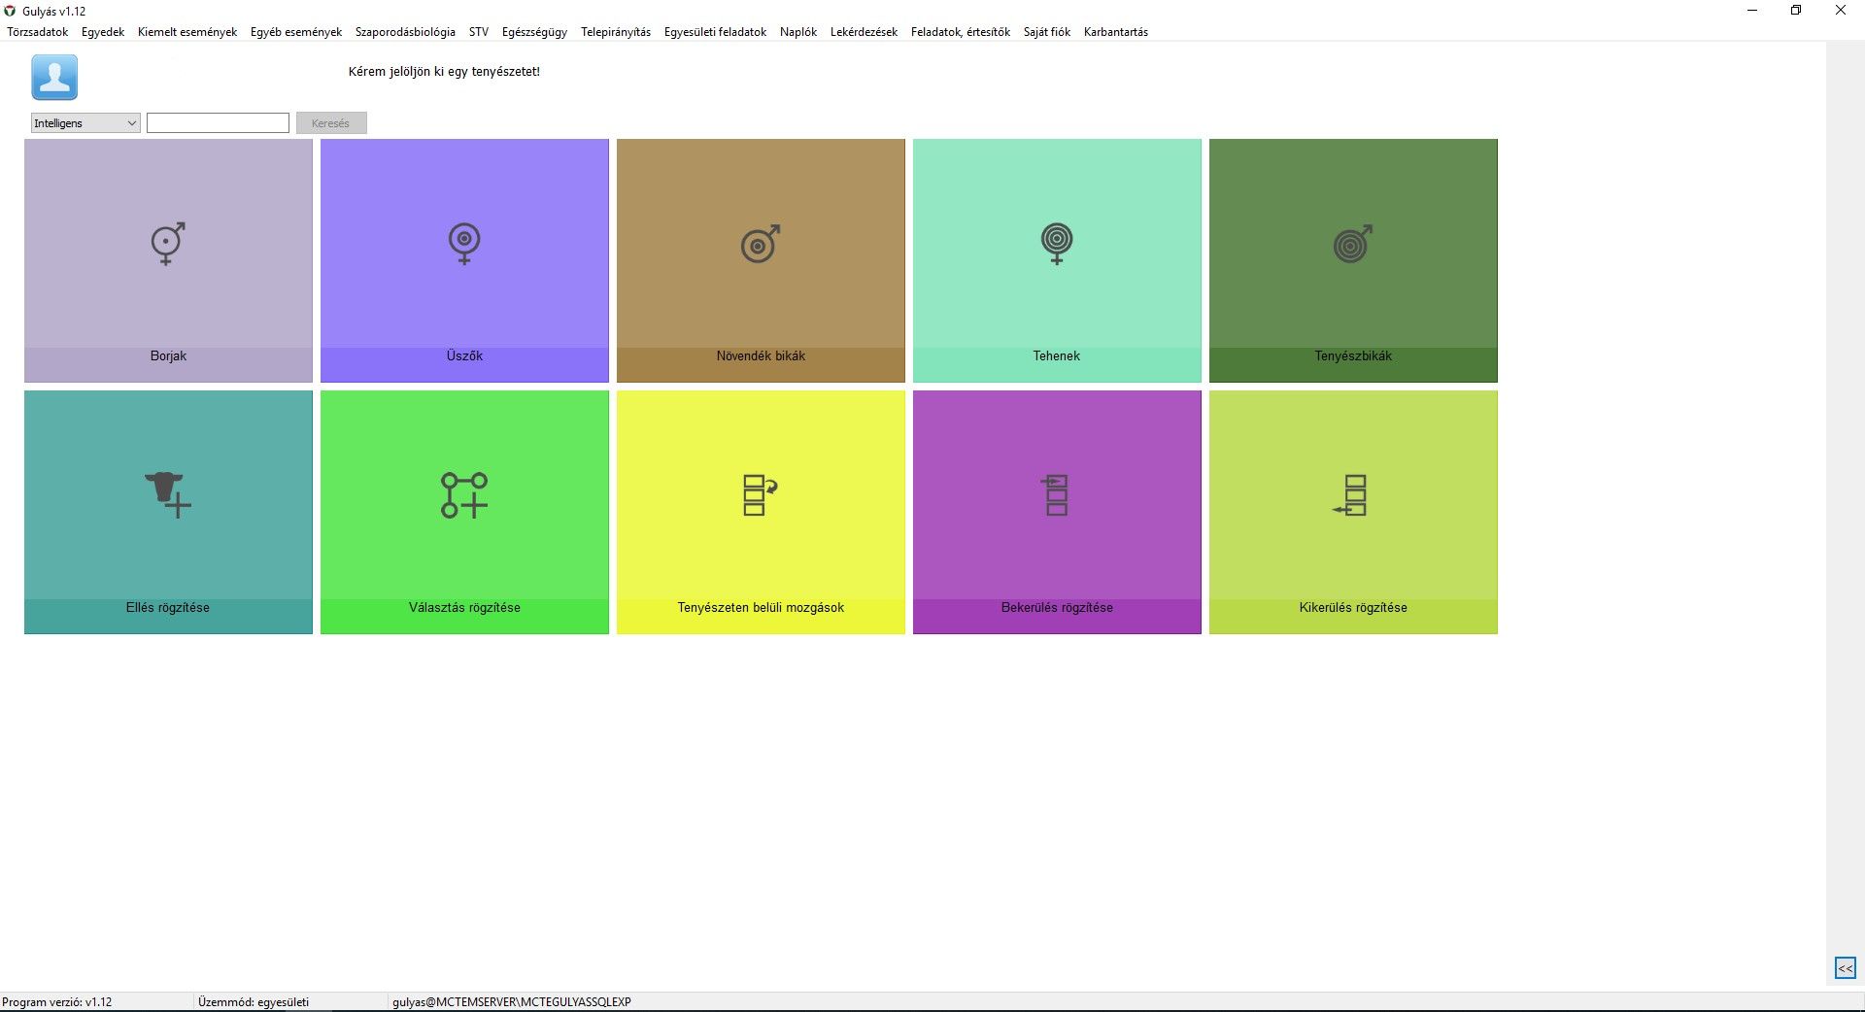The width and height of the screenshot is (1865, 1012).
Task: Open the Kikerülés rögzítése icon
Action: (x=1353, y=494)
